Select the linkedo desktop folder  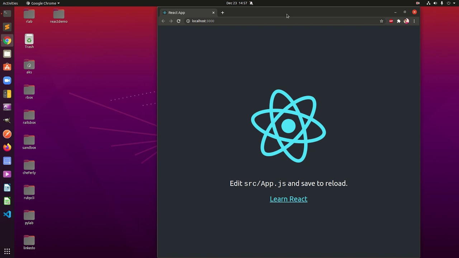(29, 243)
